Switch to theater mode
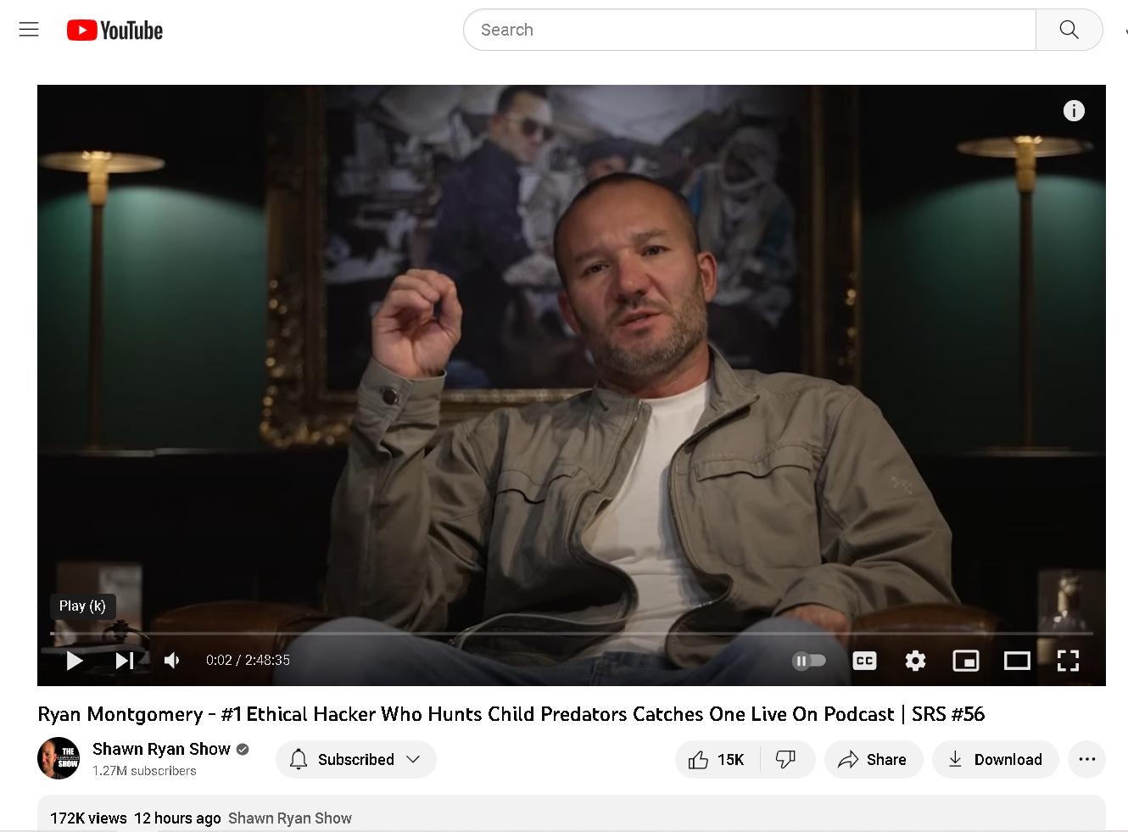This screenshot has width=1128, height=832. tap(1017, 661)
